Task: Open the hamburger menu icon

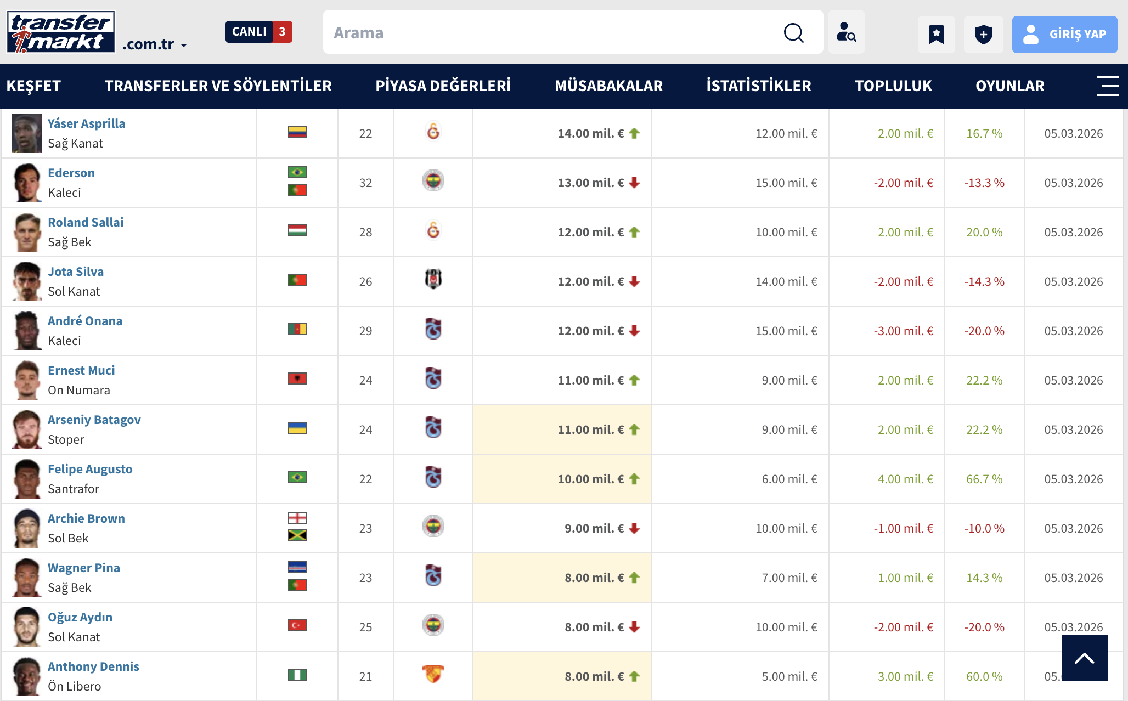Action: point(1107,86)
